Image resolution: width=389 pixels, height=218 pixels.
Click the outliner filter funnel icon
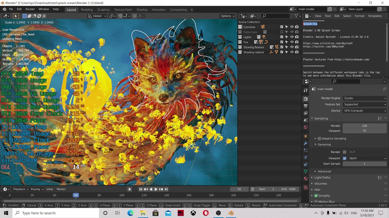point(296,16)
